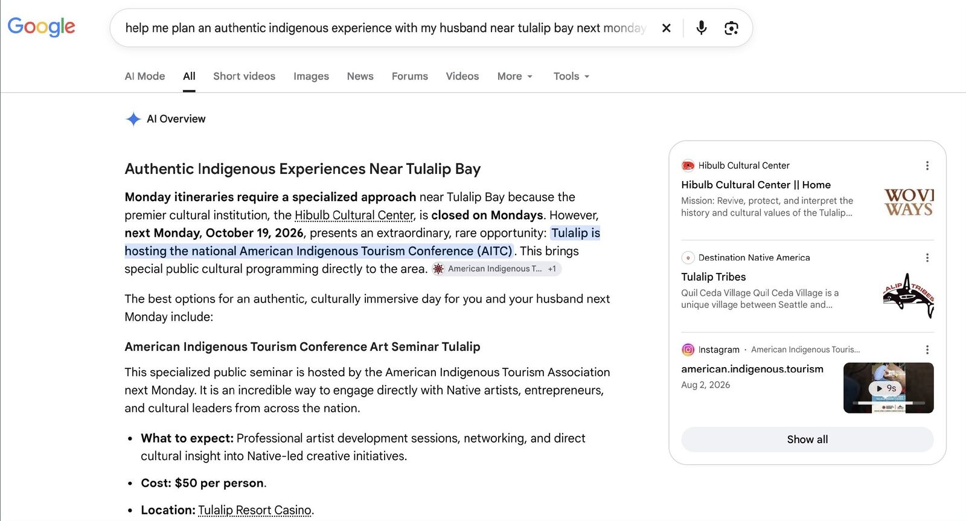Click 'Cost: $50 per person' bullet
Viewport: 966px width, 521px height.
[x=203, y=483]
